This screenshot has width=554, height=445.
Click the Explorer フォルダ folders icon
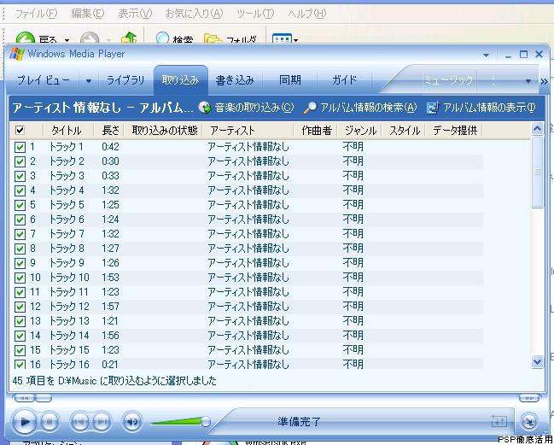coord(213,39)
